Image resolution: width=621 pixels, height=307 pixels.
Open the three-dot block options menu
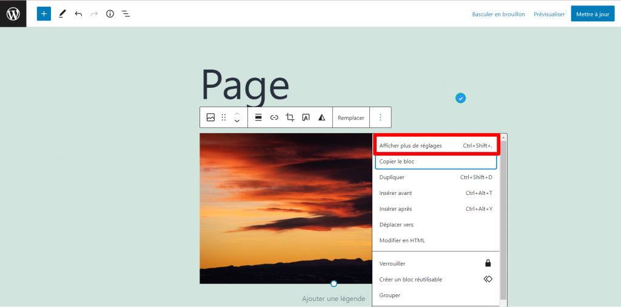[380, 117]
